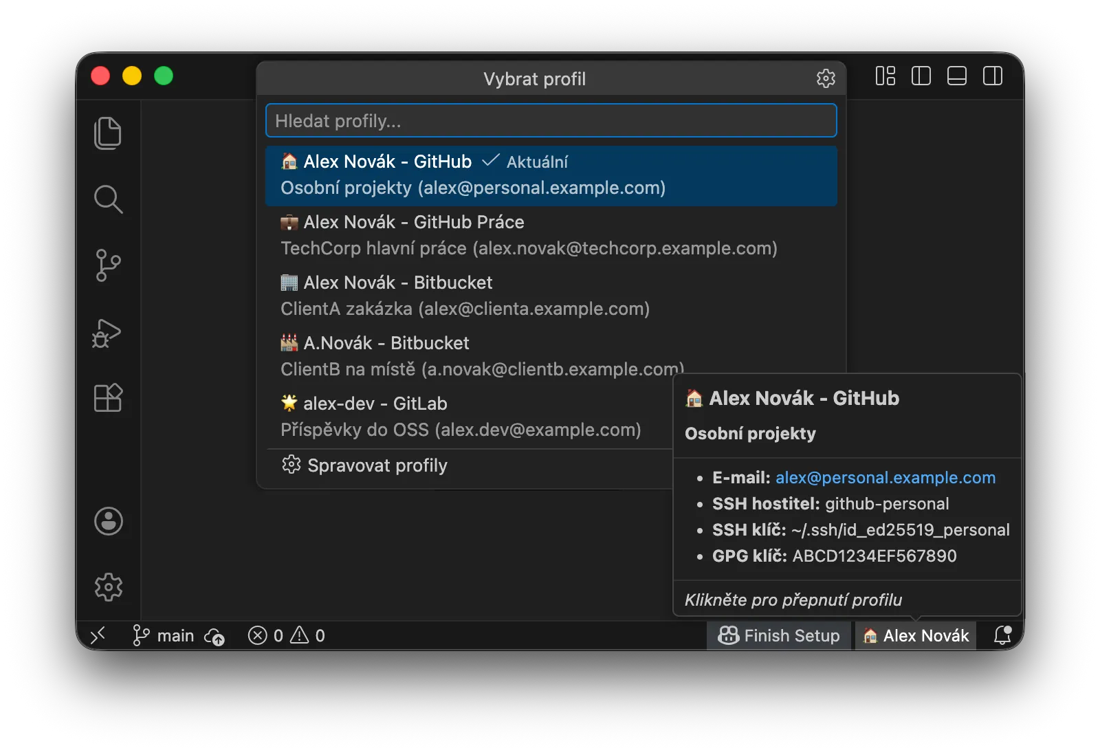Click Finish Setup in status bar
The width and height of the screenshot is (1100, 748).
pos(779,635)
